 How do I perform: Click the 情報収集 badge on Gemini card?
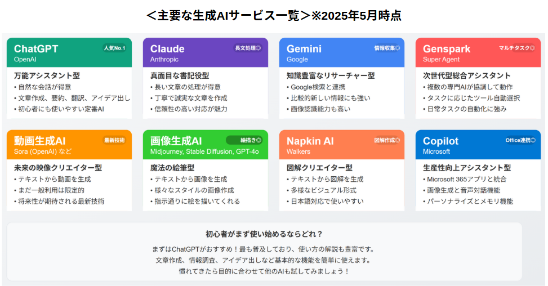[387, 48]
